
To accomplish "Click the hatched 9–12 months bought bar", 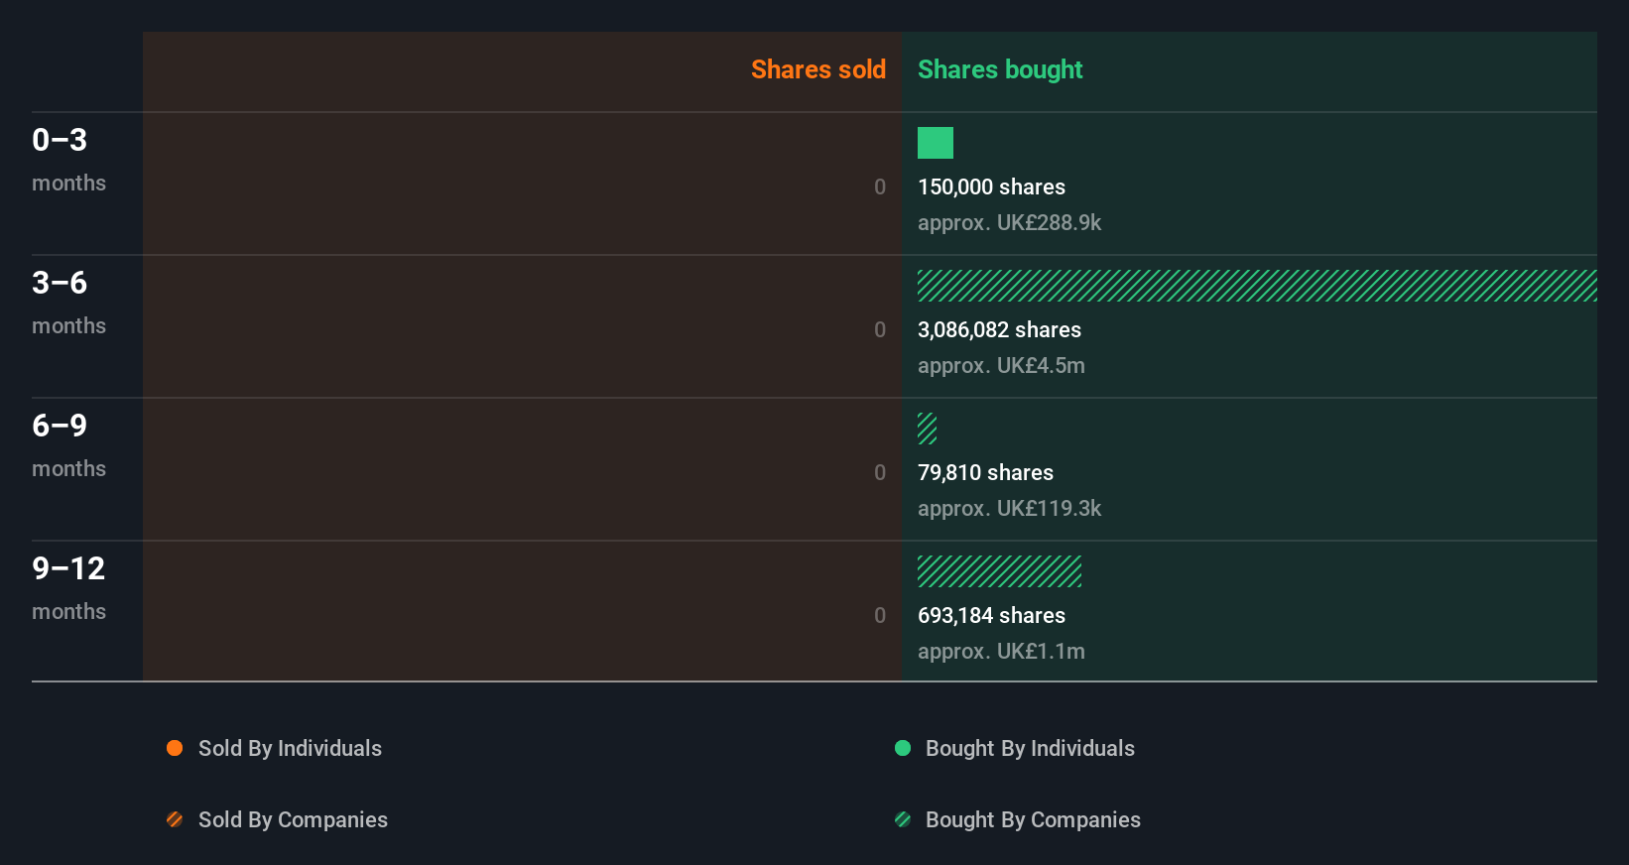I will coord(999,571).
